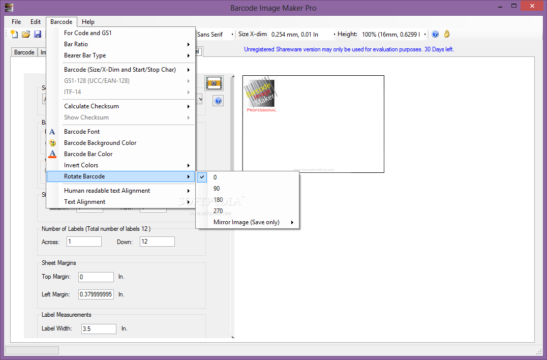Click the Save floppy disk icon
547x360 pixels.
tap(38, 34)
